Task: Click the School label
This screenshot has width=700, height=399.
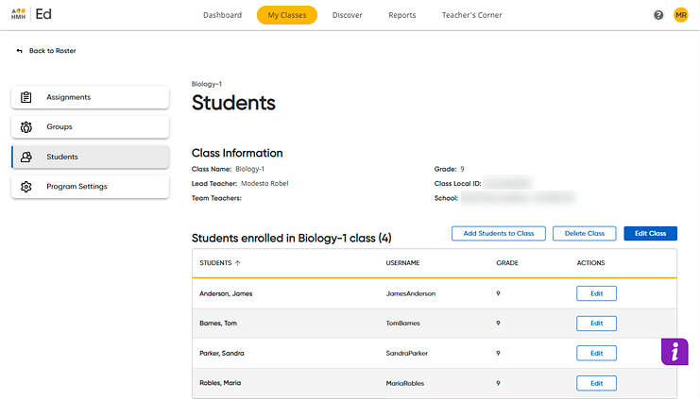Action: coord(446,198)
